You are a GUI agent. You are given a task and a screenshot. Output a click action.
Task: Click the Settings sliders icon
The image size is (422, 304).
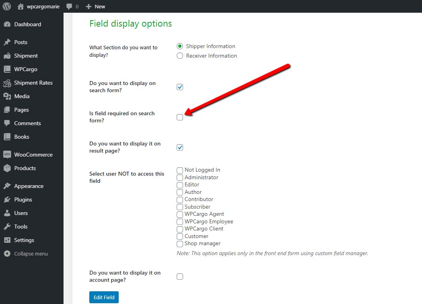coord(7,240)
